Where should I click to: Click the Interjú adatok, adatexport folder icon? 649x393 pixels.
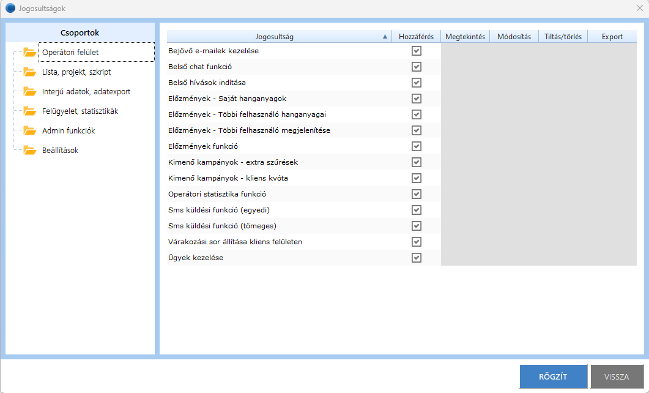point(29,91)
